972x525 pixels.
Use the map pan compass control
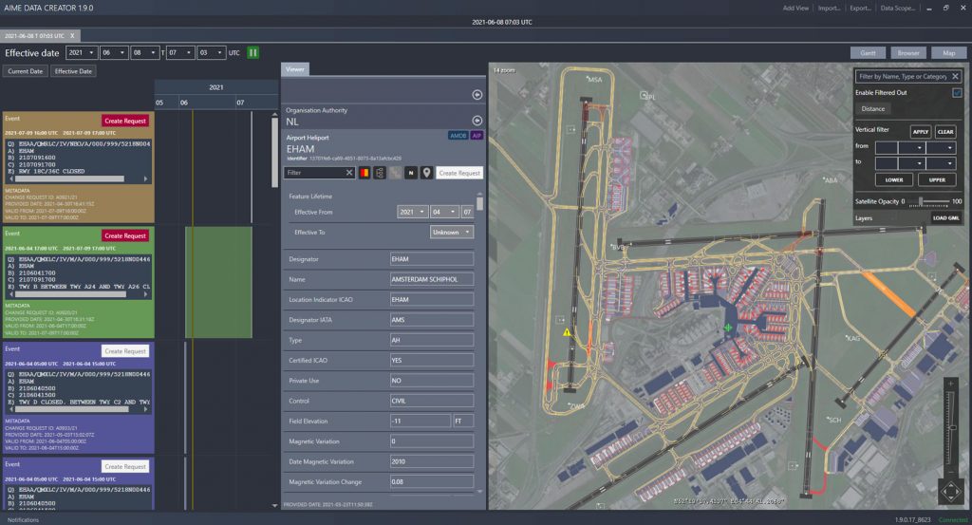click(x=951, y=492)
